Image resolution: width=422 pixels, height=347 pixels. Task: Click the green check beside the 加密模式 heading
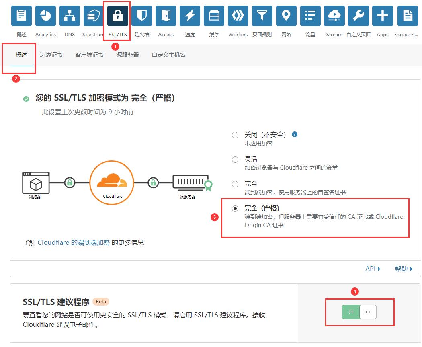click(x=26, y=99)
